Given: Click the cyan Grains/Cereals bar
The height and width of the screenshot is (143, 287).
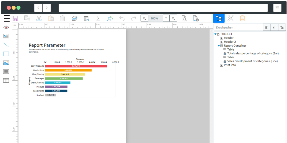Looking at the screenshot, I should [x=58, y=83].
